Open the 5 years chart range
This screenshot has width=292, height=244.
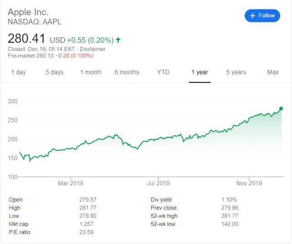pos(236,72)
